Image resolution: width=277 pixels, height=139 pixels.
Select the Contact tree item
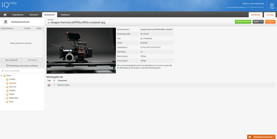(12, 79)
